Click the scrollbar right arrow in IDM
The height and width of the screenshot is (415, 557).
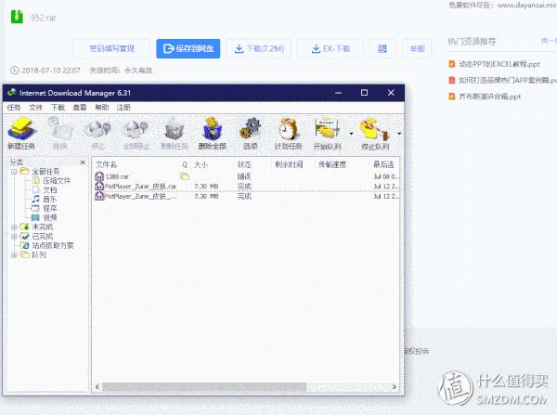[x=394, y=387]
